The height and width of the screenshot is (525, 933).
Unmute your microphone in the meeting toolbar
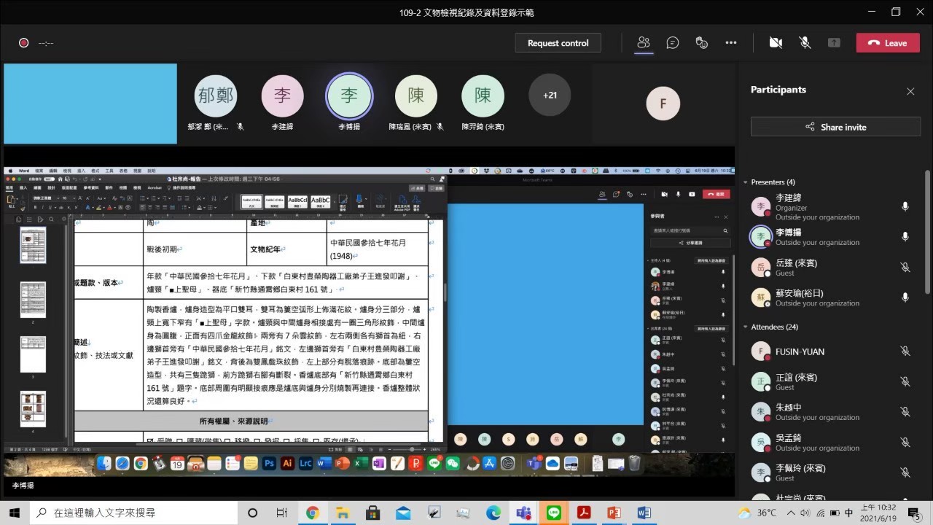(805, 43)
